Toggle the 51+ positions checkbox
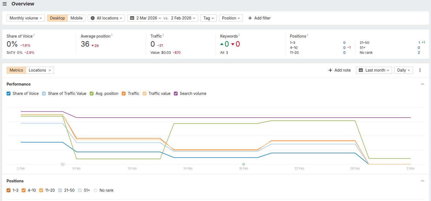Screen dimensions: 431x201 (80, 190)
